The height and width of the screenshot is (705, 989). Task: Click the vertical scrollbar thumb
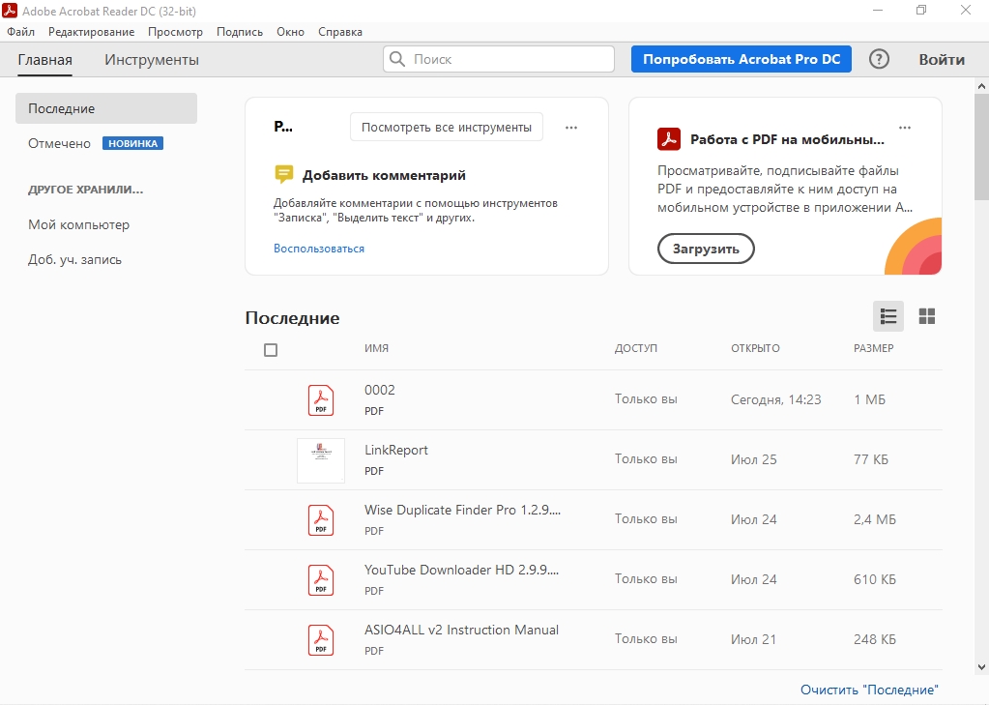click(981, 145)
